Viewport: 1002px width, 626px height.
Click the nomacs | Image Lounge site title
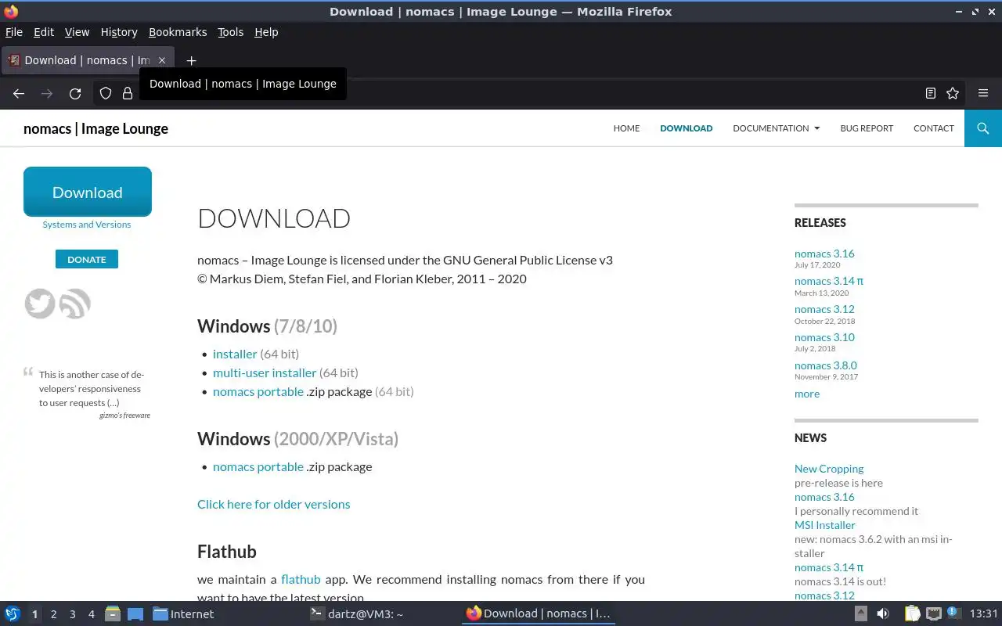pos(96,128)
